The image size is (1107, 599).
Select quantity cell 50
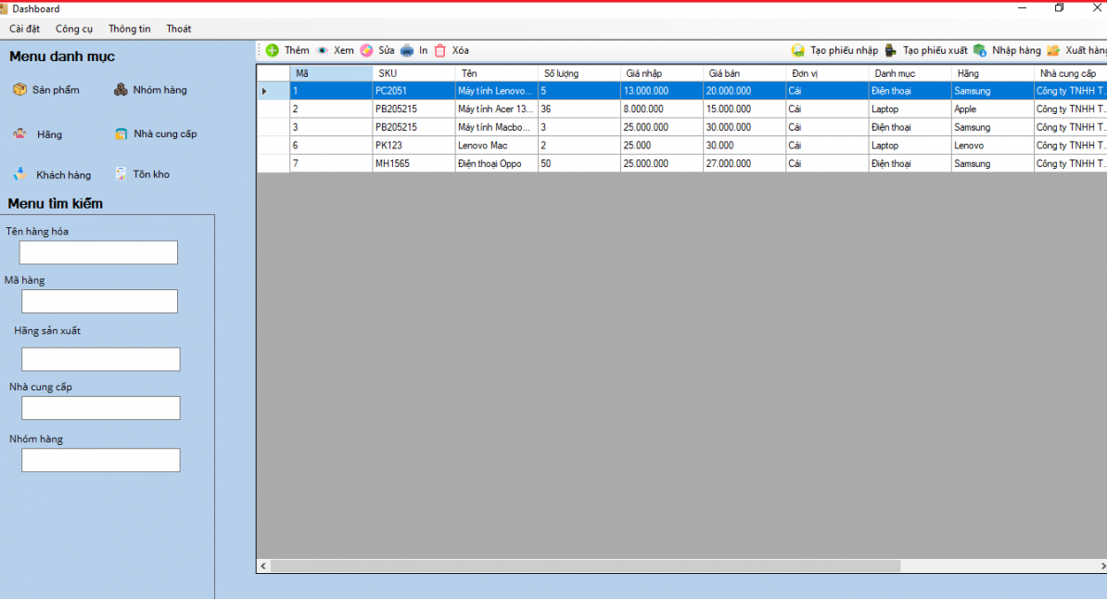[x=579, y=163]
